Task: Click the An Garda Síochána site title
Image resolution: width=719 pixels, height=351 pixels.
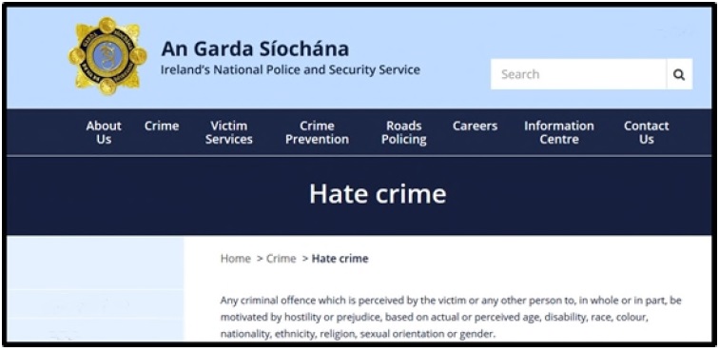Action: (255, 49)
